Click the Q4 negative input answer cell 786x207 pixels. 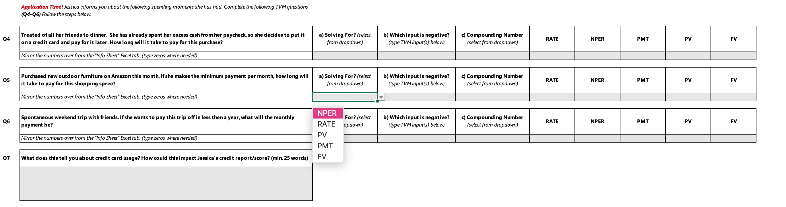416,56
